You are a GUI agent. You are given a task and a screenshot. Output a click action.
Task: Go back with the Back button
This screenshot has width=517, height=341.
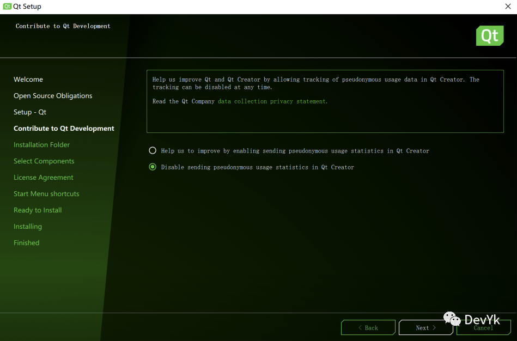[x=368, y=327]
